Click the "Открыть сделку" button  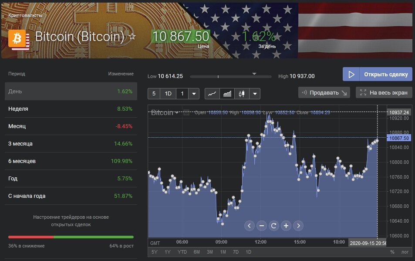(377, 74)
